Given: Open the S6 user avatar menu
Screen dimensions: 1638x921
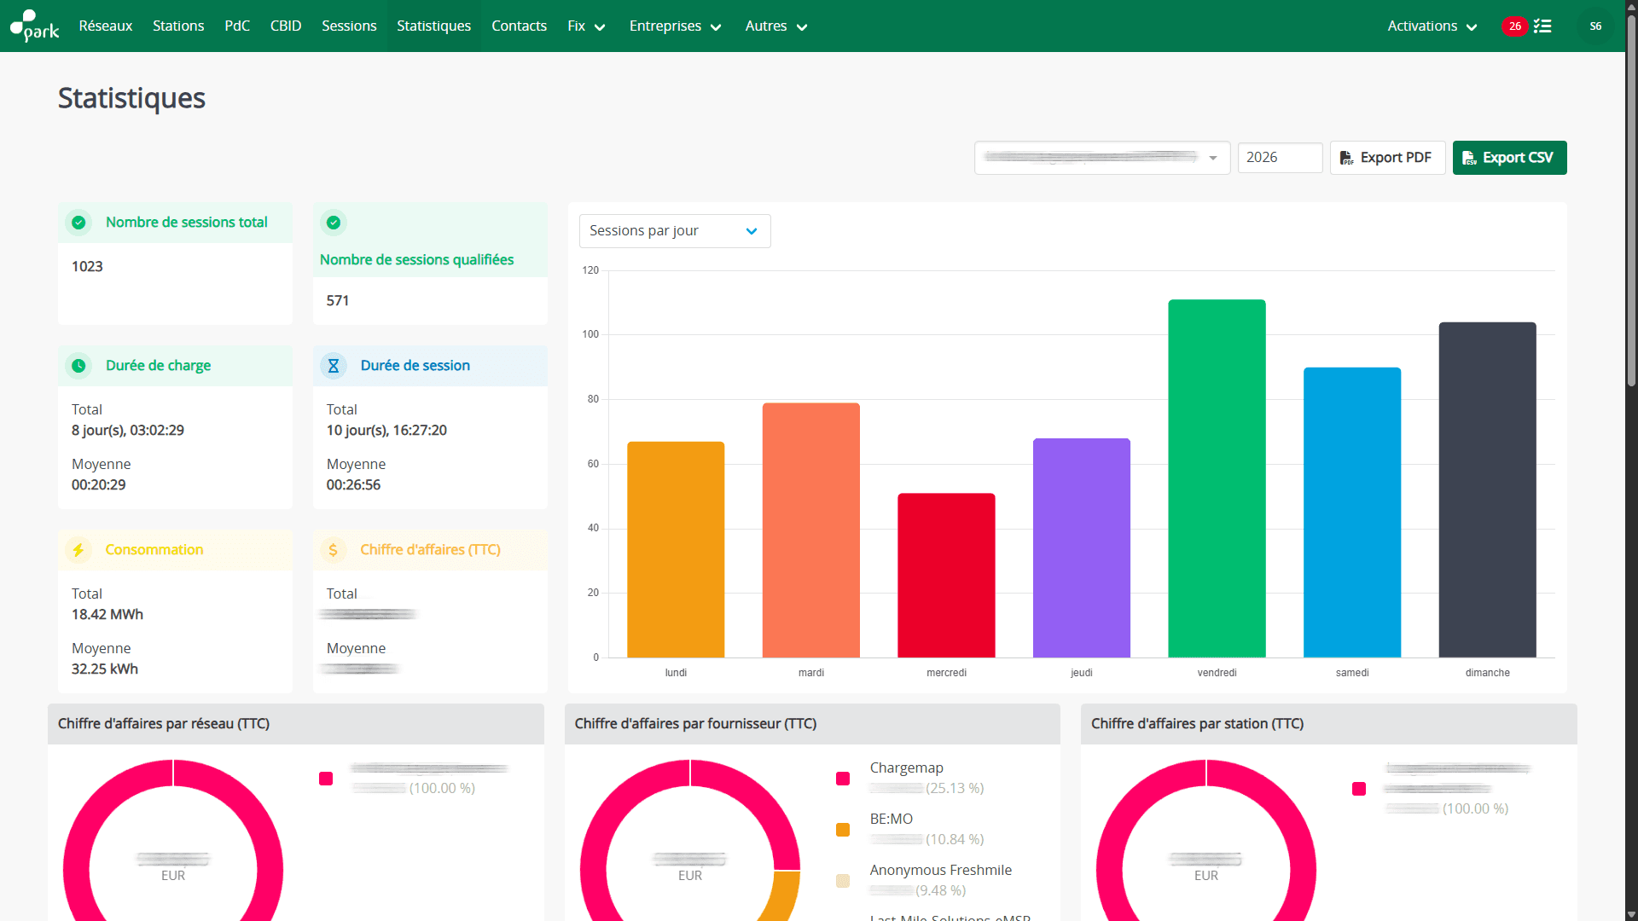Looking at the screenshot, I should pos(1595,26).
